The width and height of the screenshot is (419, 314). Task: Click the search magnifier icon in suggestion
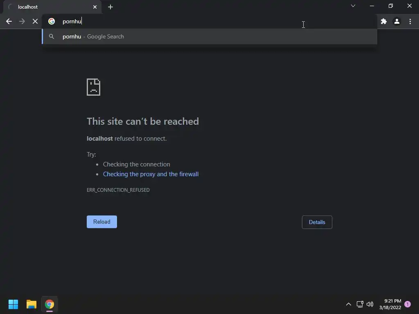tap(52, 36)
